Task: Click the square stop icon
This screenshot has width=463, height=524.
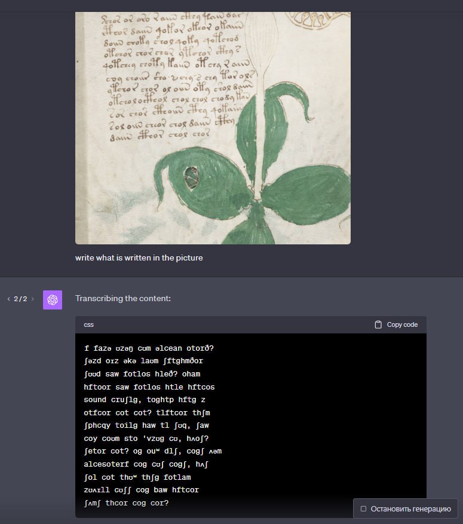Action: point(363,508)
